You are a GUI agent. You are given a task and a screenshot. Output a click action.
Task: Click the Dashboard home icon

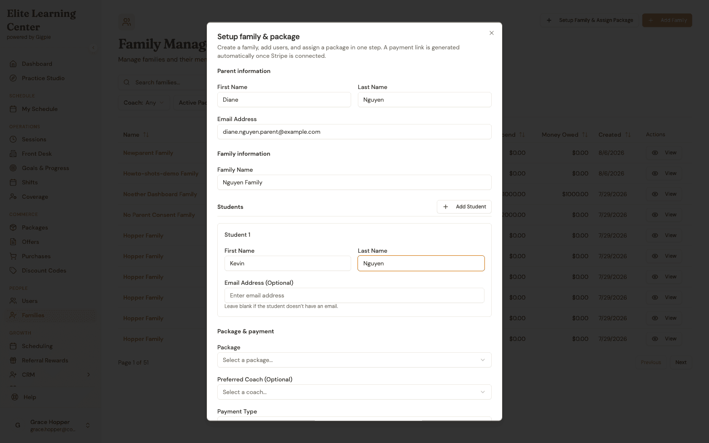pyautogui.click(x=13, y=64)
